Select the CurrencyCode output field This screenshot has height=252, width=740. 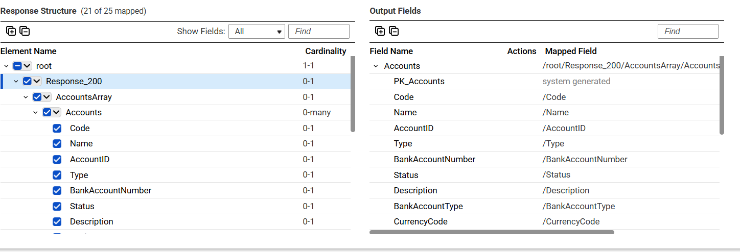(x=421, y=221)
